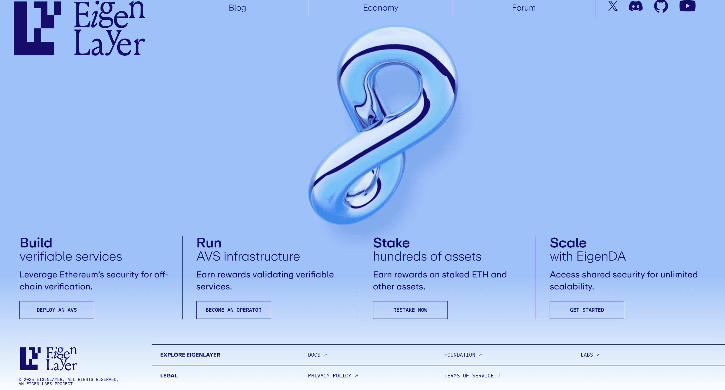Open the GitHub icon link

click(661, 6)
